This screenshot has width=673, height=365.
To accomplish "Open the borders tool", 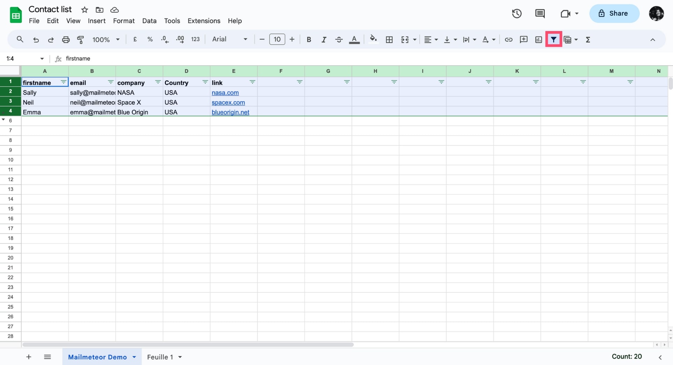I will (389, 39).
